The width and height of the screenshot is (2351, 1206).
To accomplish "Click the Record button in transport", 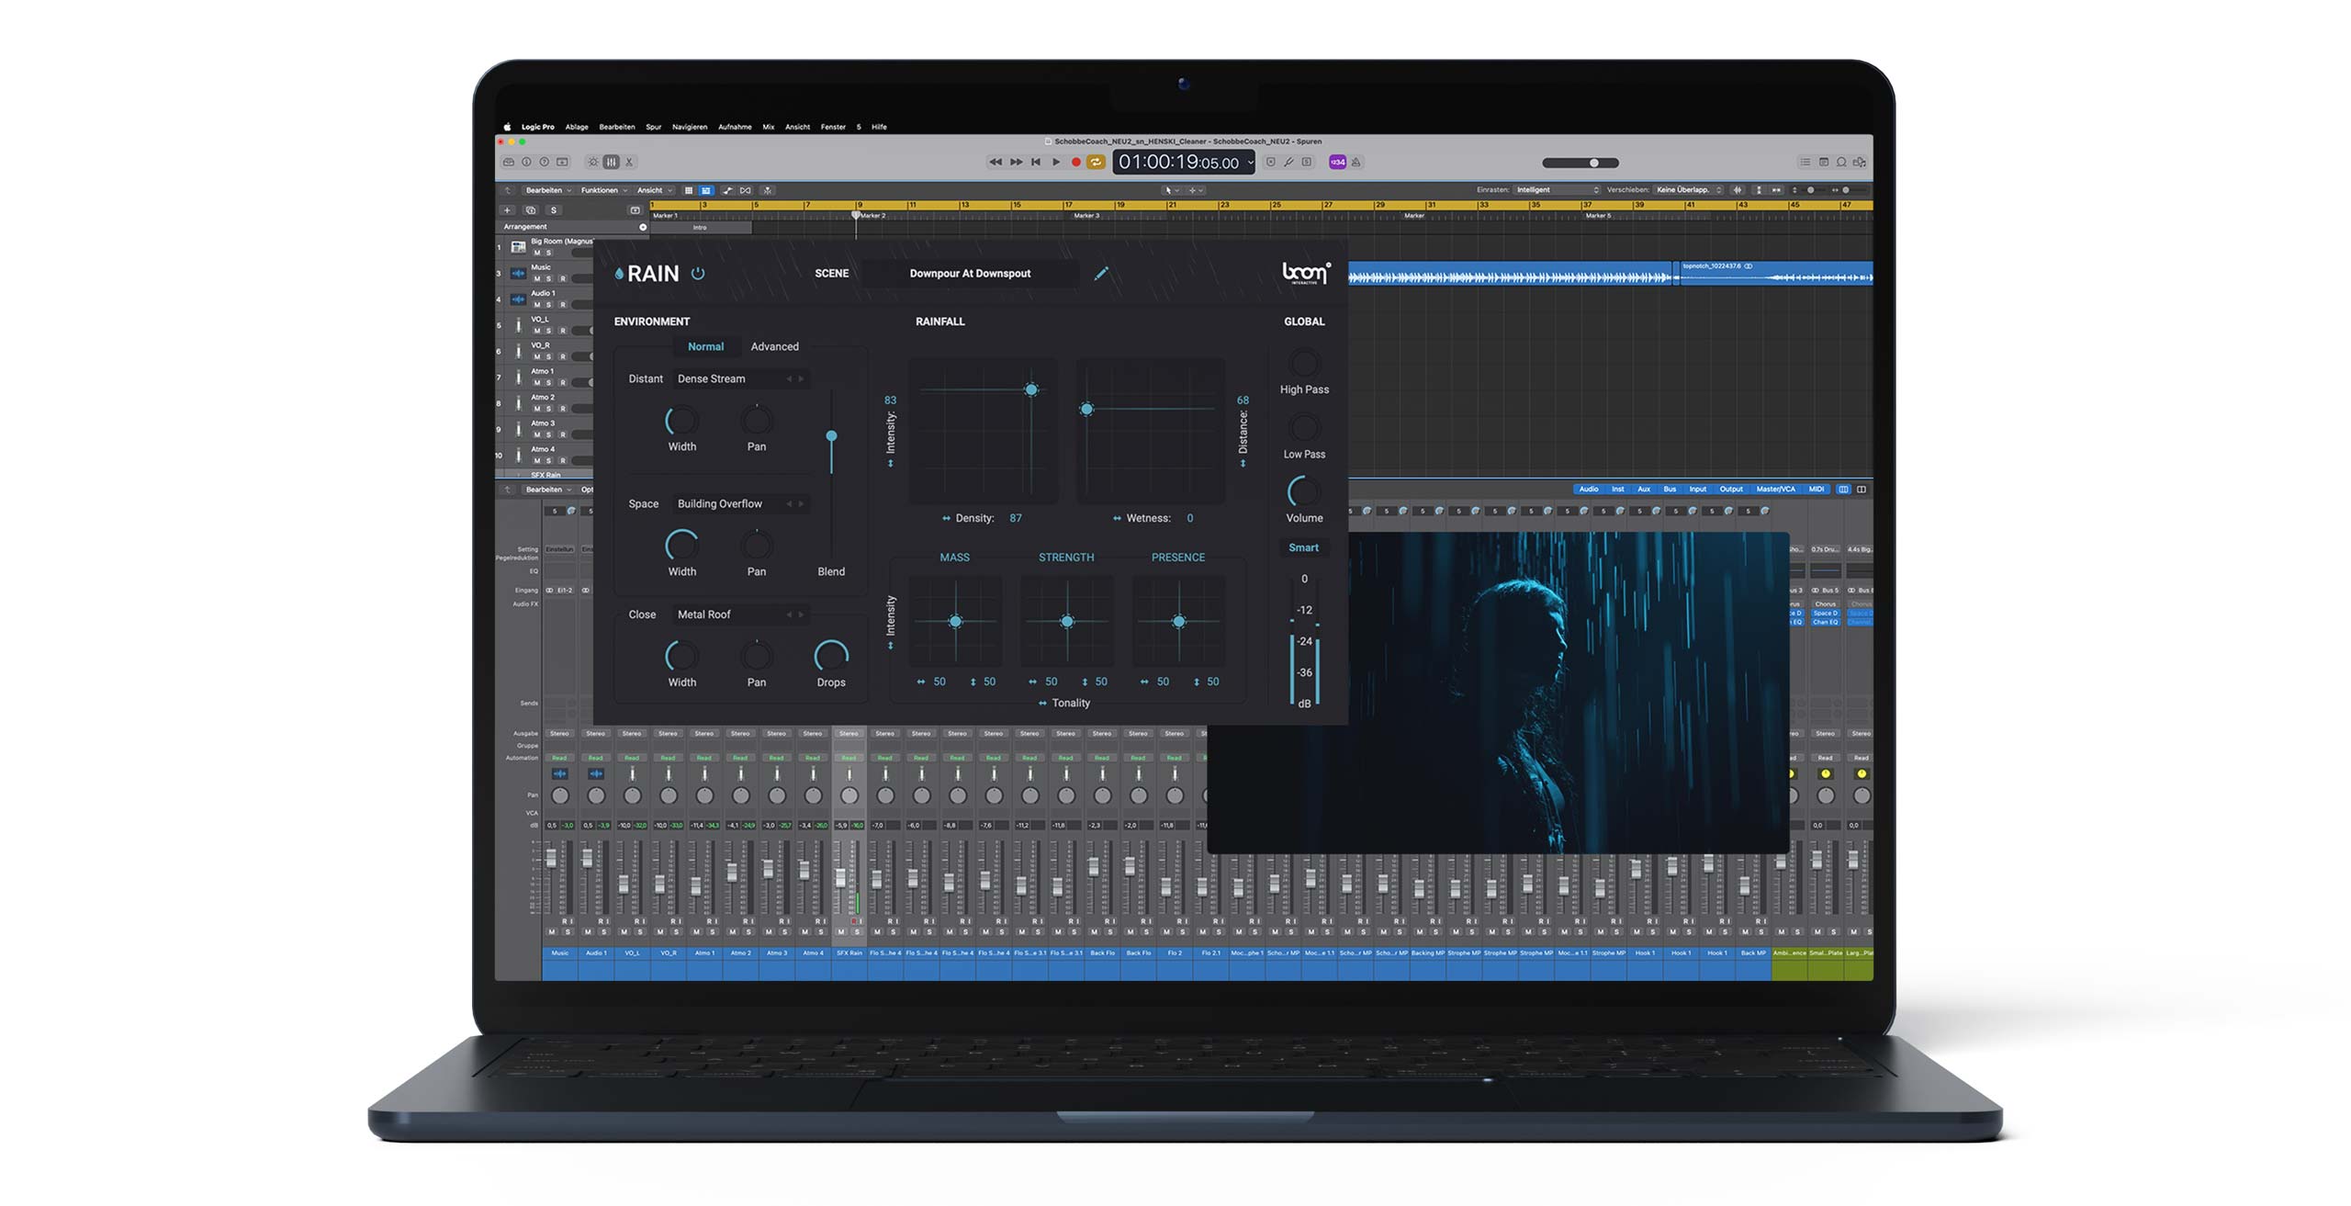I will 1075,163.
